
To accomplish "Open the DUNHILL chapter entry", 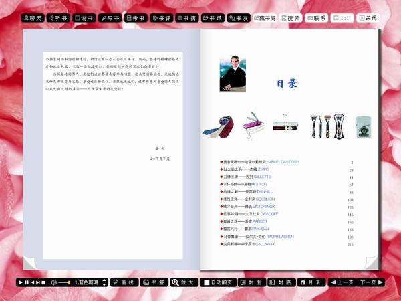I will tap(246, 191).
